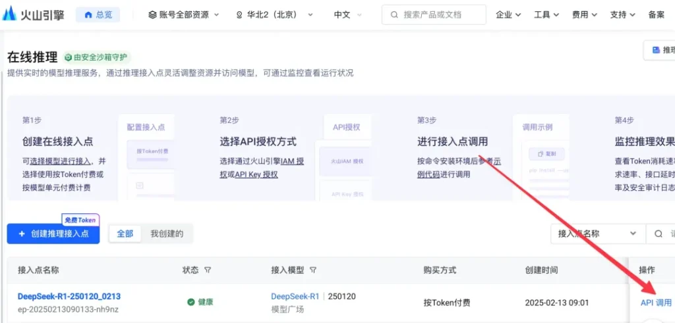
Task: Click the filter icon next to 状态
Action: (208, 270)
